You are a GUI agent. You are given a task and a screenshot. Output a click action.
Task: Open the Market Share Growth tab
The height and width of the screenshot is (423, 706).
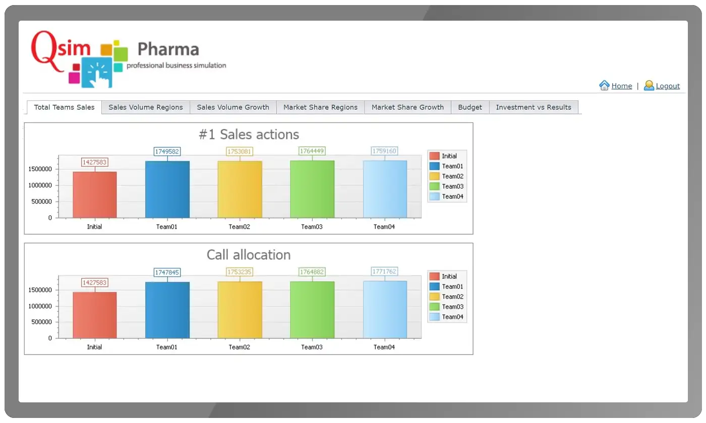click(407, 107)
